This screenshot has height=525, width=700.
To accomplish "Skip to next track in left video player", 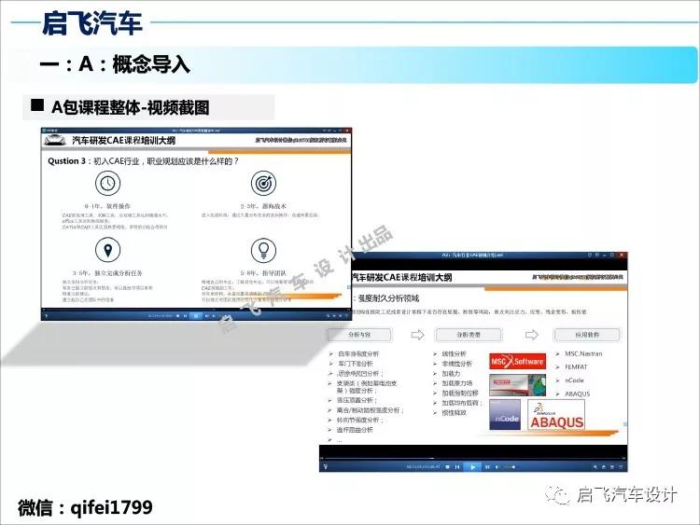I will click(206, 316).
